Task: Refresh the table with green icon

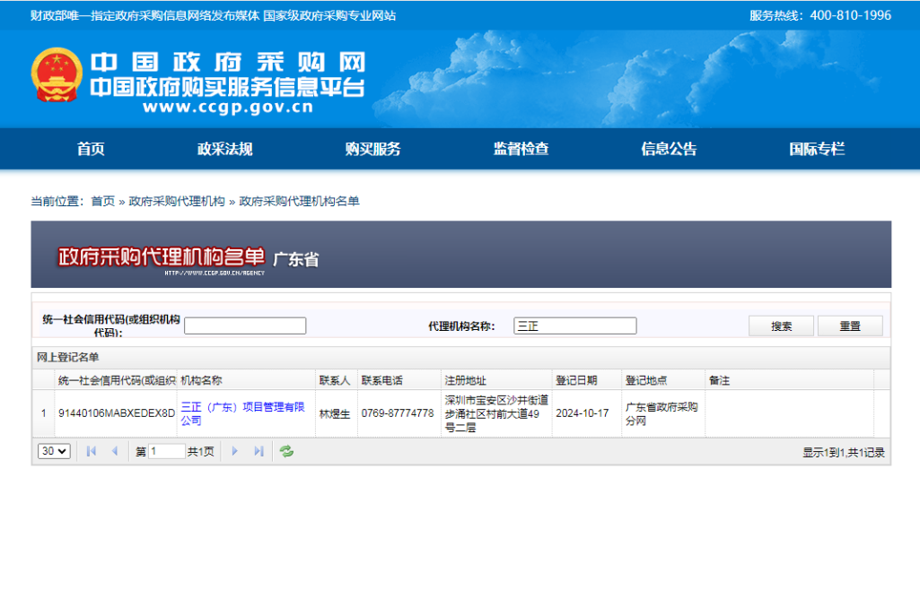Action: 286,451
